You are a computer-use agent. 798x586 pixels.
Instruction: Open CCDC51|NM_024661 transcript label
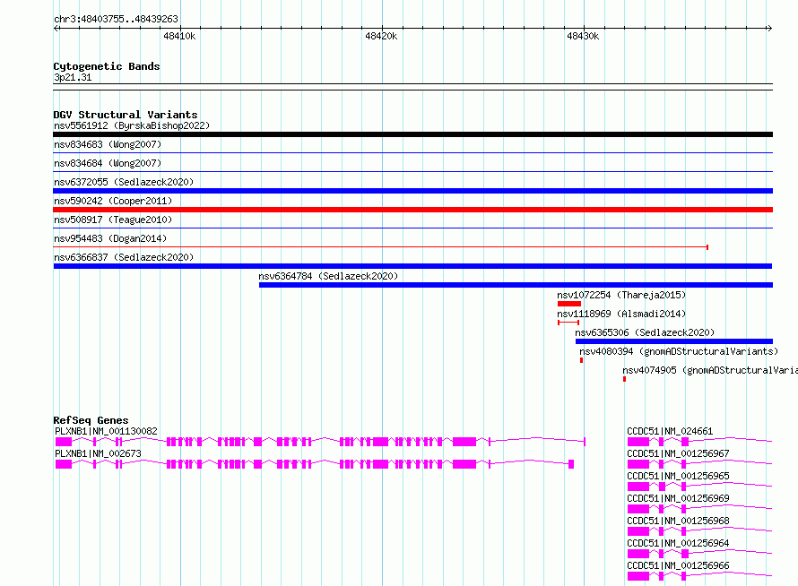tap(670, 431)
